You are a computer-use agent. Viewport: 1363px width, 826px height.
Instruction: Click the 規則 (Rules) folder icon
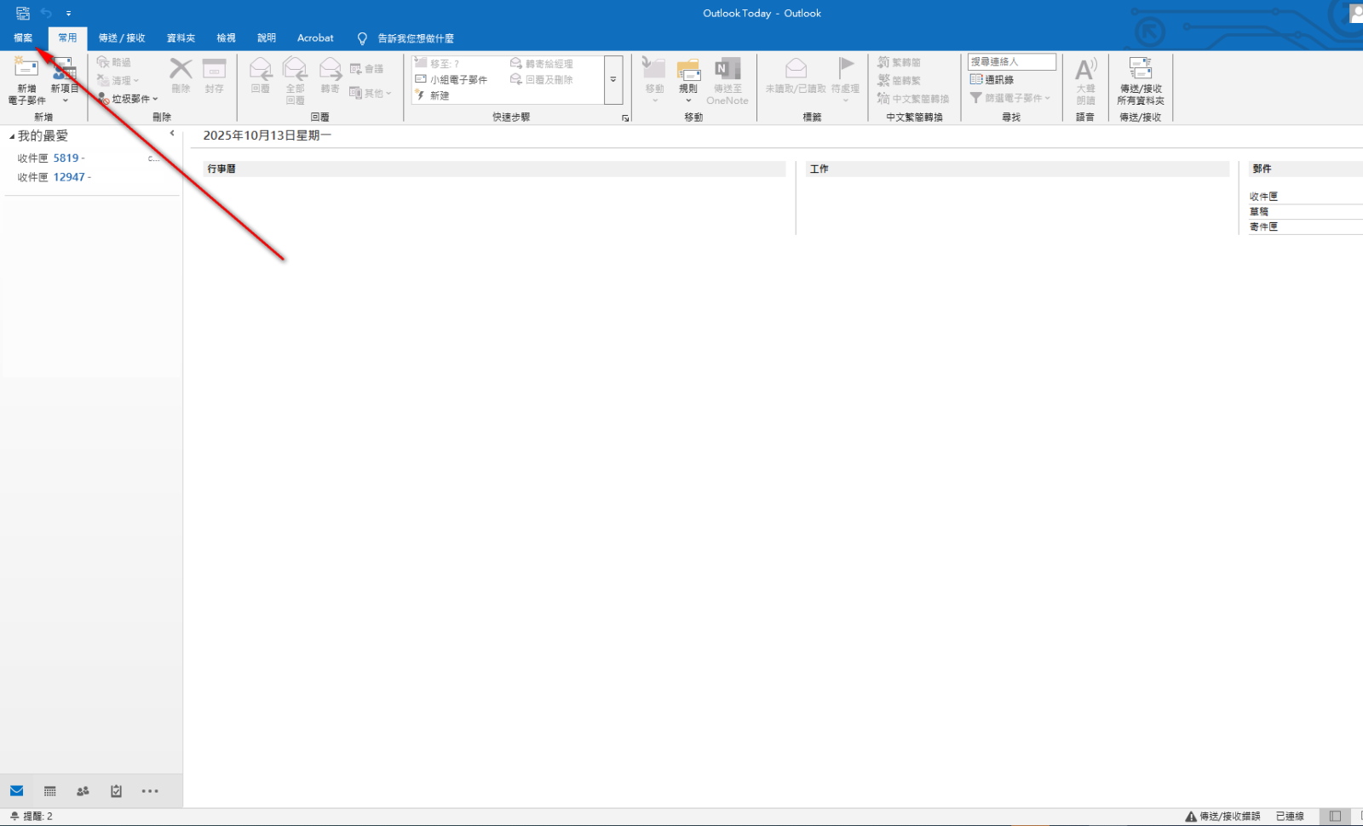[688, 72]
